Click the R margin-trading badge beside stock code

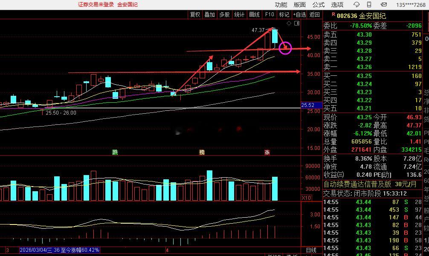[x=333, y=14]
